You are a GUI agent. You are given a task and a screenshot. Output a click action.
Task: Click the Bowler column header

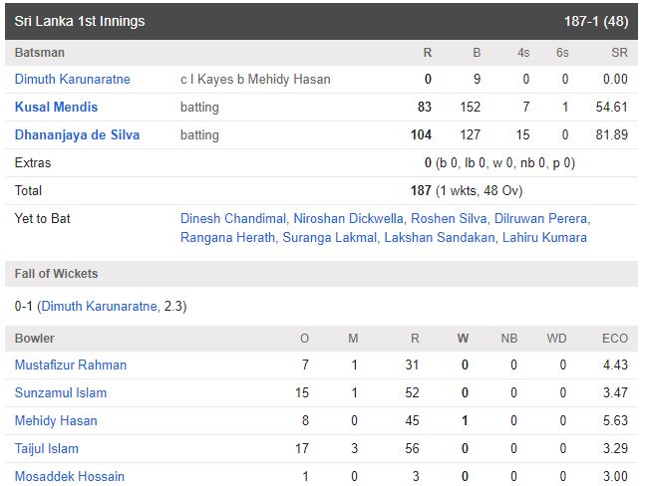[x=35, y=339]
